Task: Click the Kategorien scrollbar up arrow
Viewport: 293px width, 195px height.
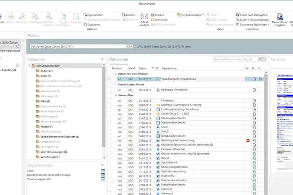Action: [x=104, y=65]
